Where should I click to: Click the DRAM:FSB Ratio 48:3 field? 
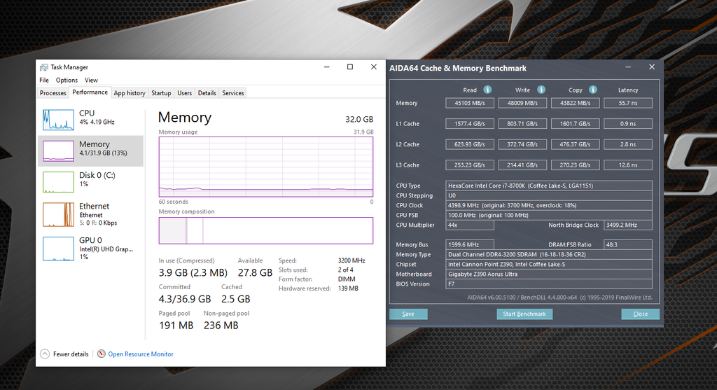(x=628, y=244)
